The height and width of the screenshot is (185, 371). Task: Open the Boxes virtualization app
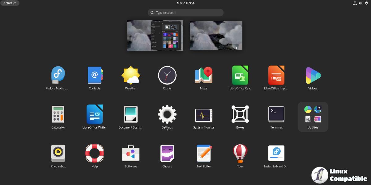pyautogui.click(x=240, y=115)
